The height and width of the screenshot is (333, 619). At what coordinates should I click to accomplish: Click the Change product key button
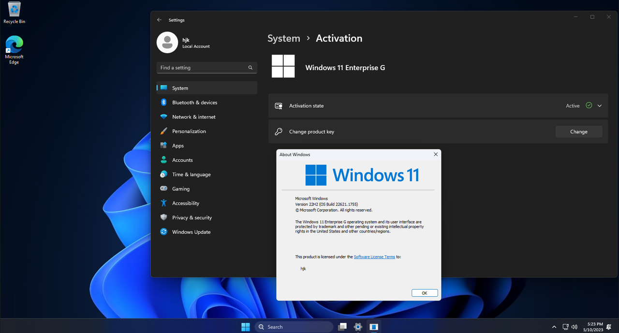point(579,131)
